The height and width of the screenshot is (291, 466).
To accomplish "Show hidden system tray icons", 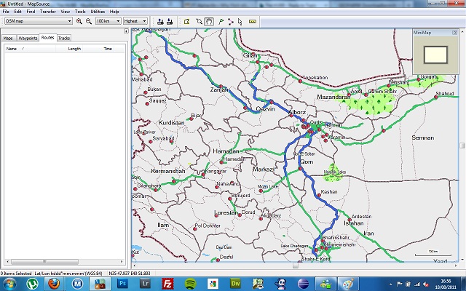I will click(x=391, y=284).
